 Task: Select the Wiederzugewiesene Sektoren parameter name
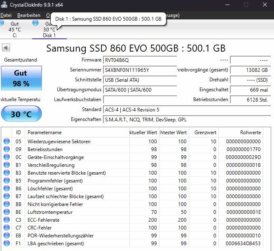pos(59,142)
